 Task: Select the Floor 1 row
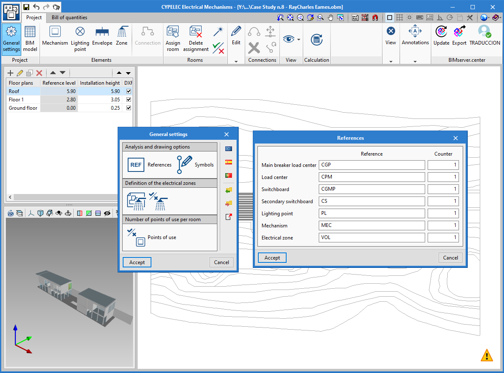point(69,100)
